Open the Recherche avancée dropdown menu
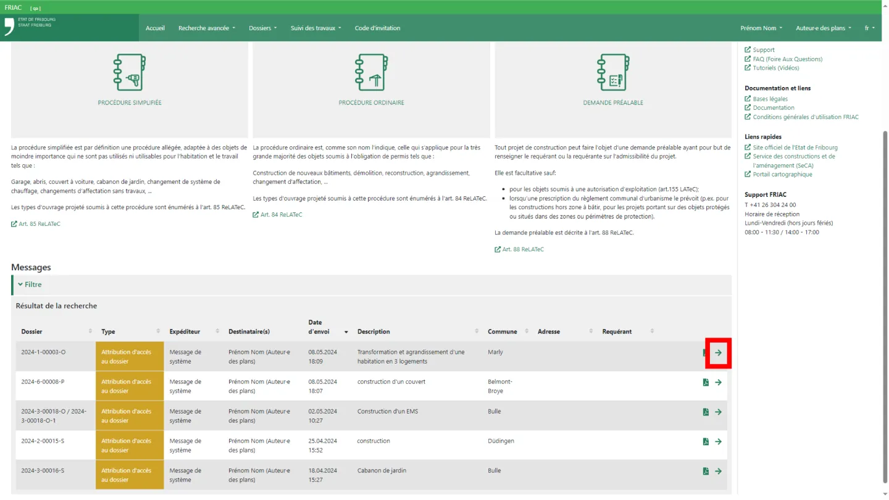Image resolution: width=889 pixels, height=500 pixels. (x=207, y=28)
